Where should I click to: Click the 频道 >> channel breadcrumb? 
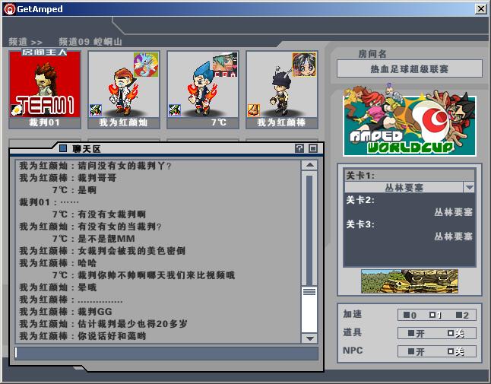point(26,42)
